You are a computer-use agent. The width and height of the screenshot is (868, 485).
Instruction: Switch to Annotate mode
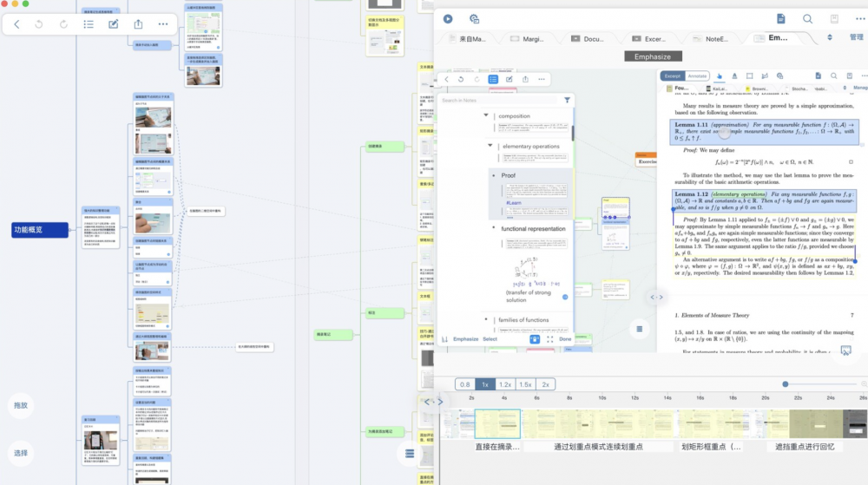(697, 75)
